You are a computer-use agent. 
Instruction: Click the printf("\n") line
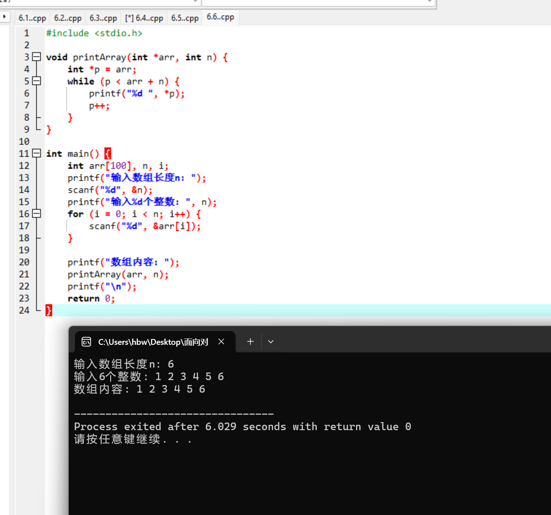[x=102, y=286]
